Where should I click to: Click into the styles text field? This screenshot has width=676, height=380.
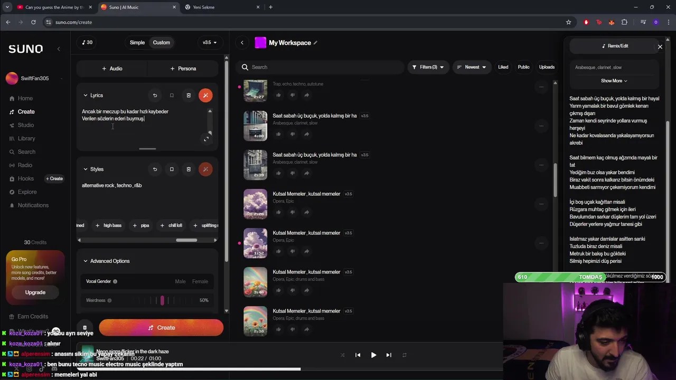pos(147,198)
